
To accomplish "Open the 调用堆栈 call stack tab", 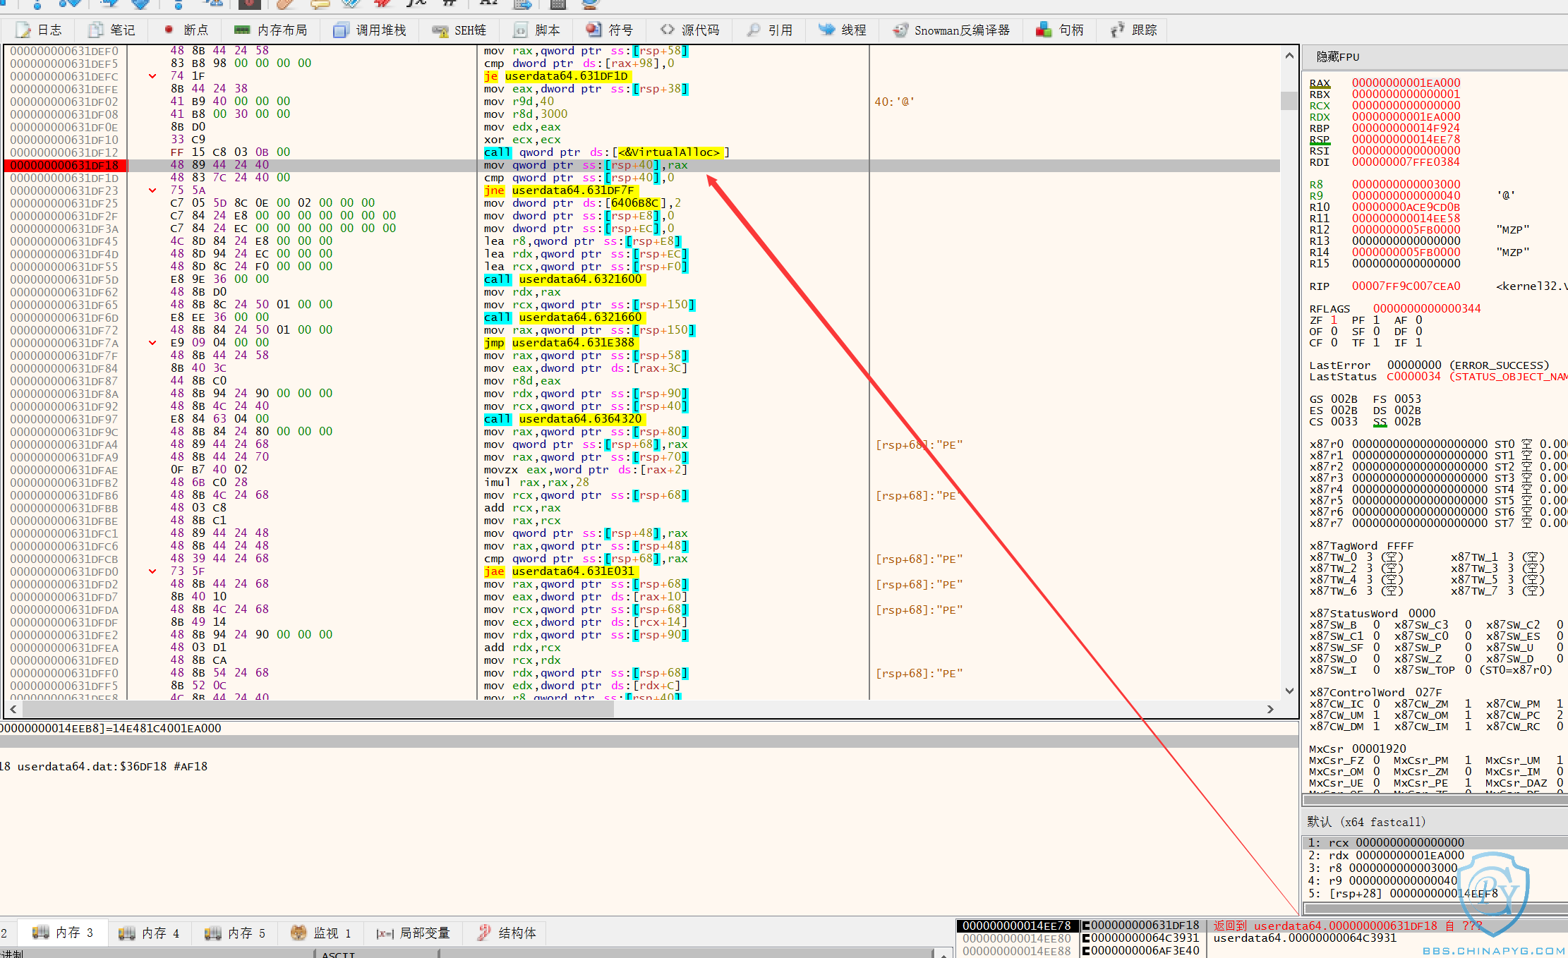I will tap(370, 30).
